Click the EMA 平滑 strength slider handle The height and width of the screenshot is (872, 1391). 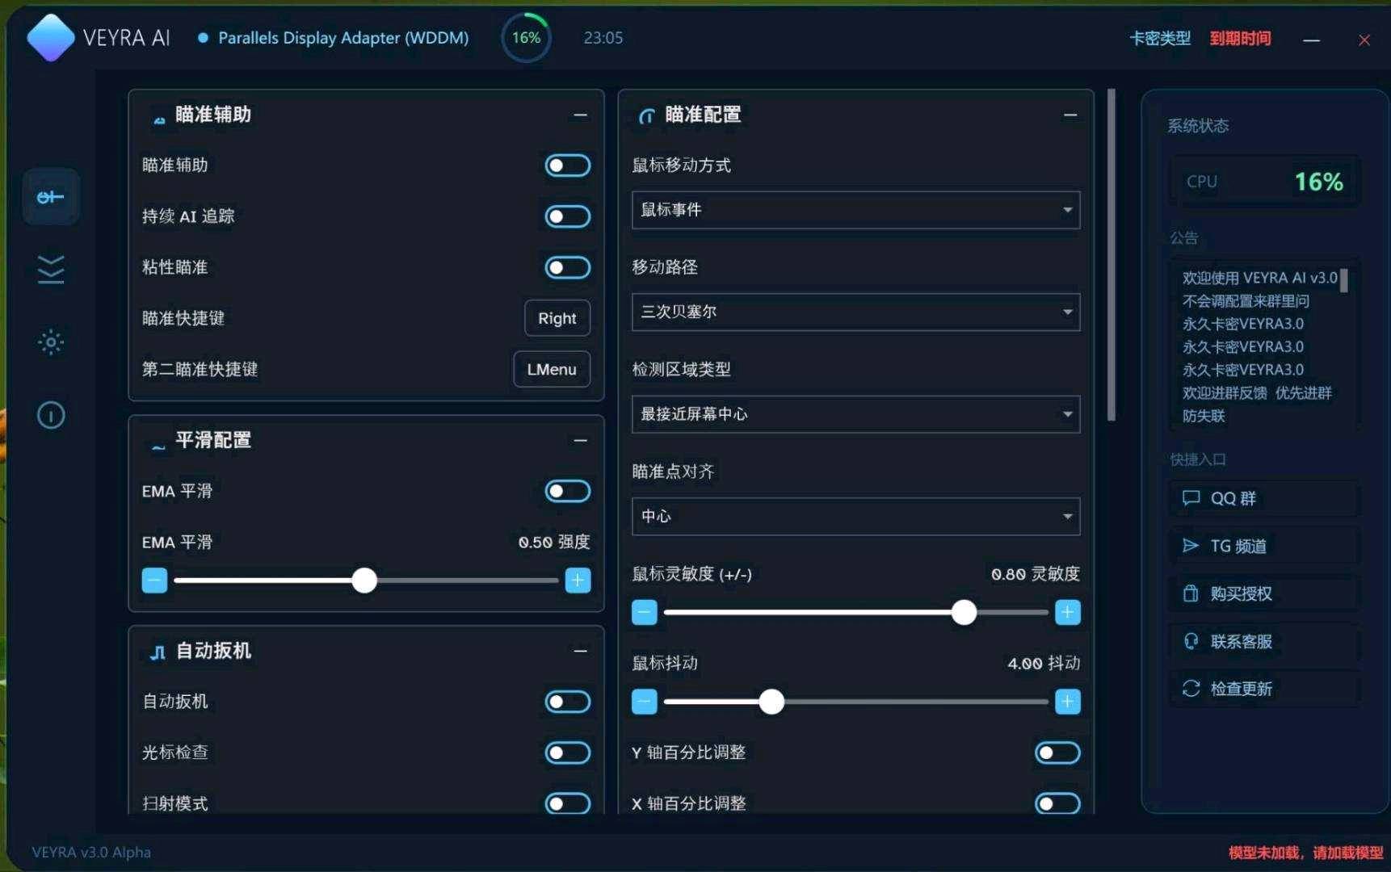[x=364, y=581]
